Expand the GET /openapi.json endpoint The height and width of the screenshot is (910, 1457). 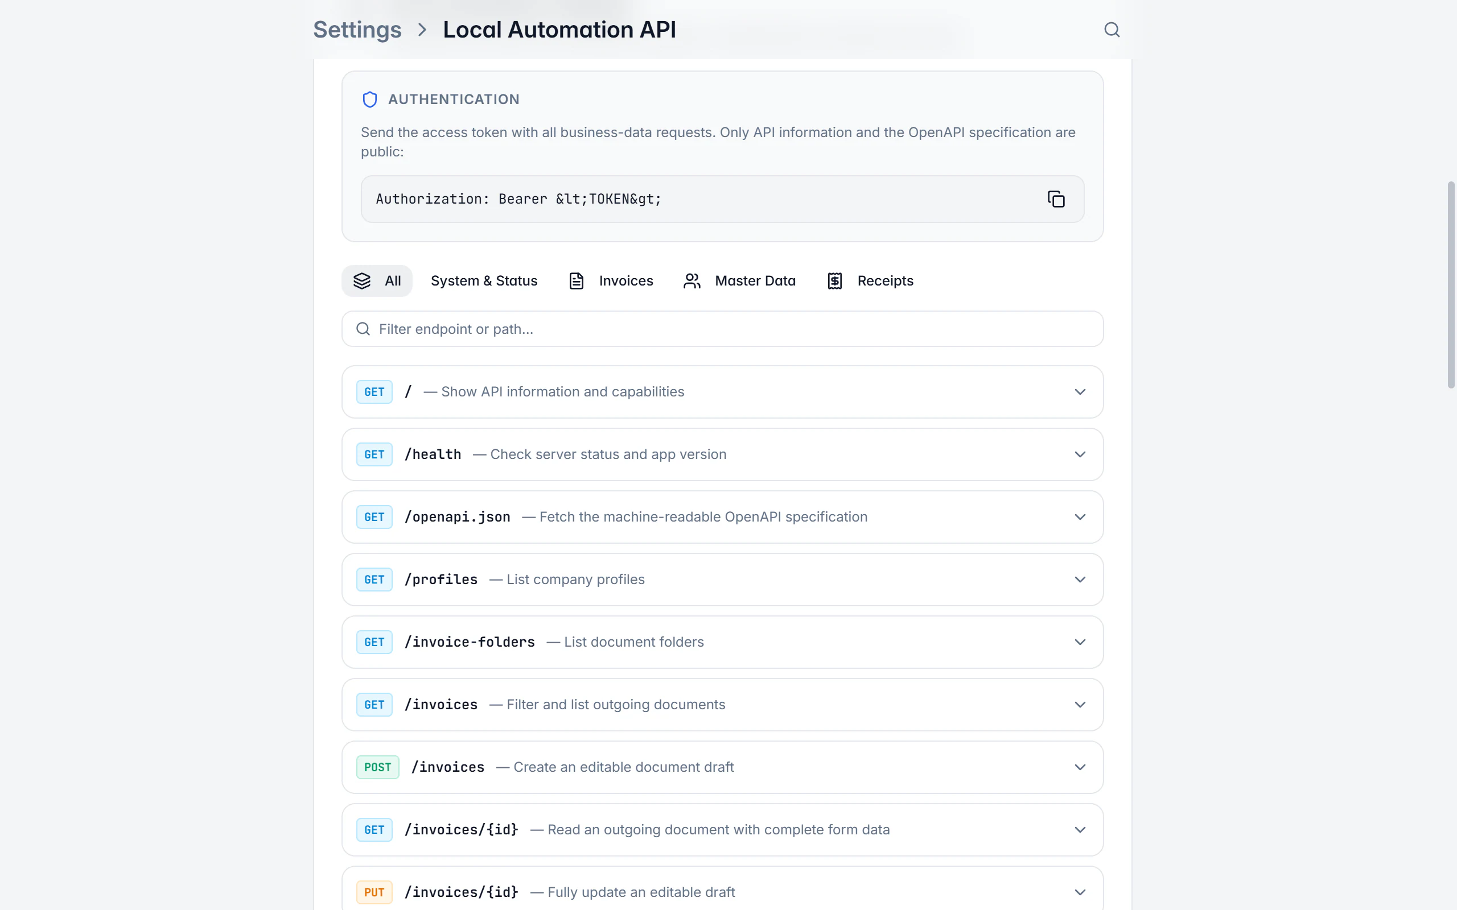point(722,517)
